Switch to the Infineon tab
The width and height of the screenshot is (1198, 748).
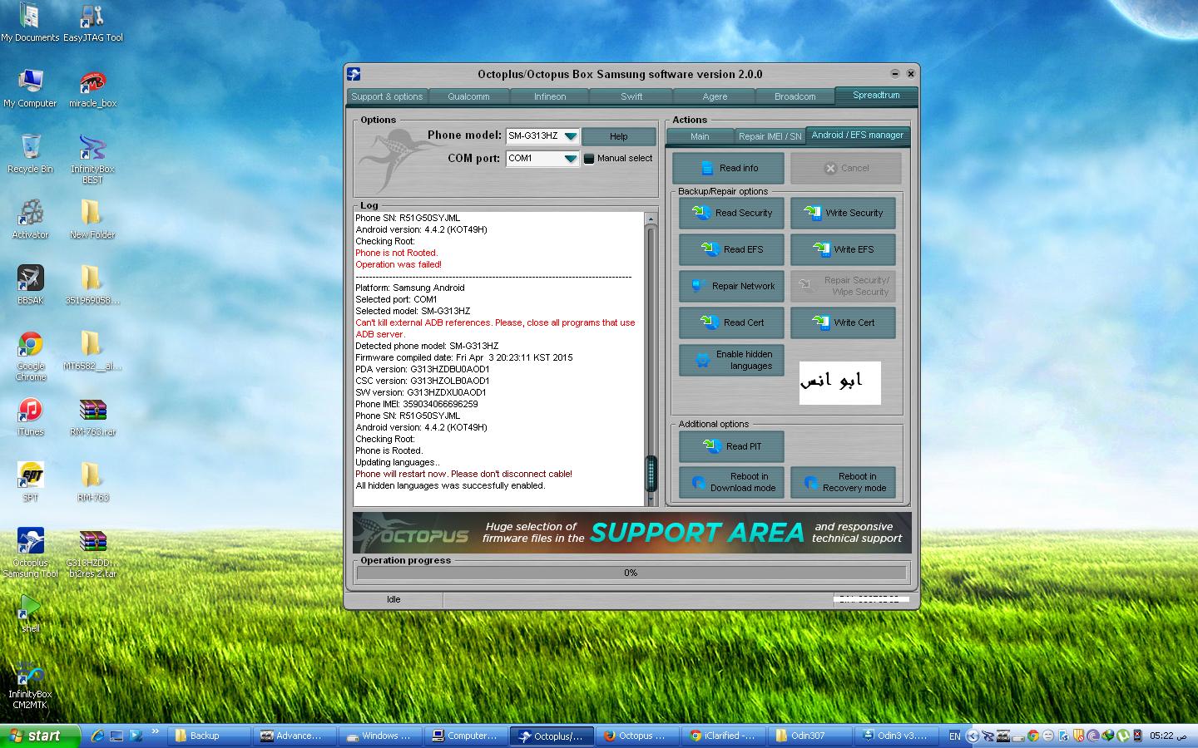tap(550, 96)
